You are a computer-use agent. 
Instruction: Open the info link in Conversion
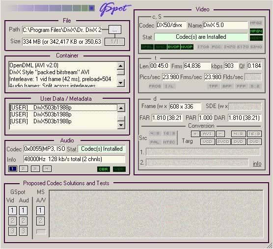tap(257, 164)
